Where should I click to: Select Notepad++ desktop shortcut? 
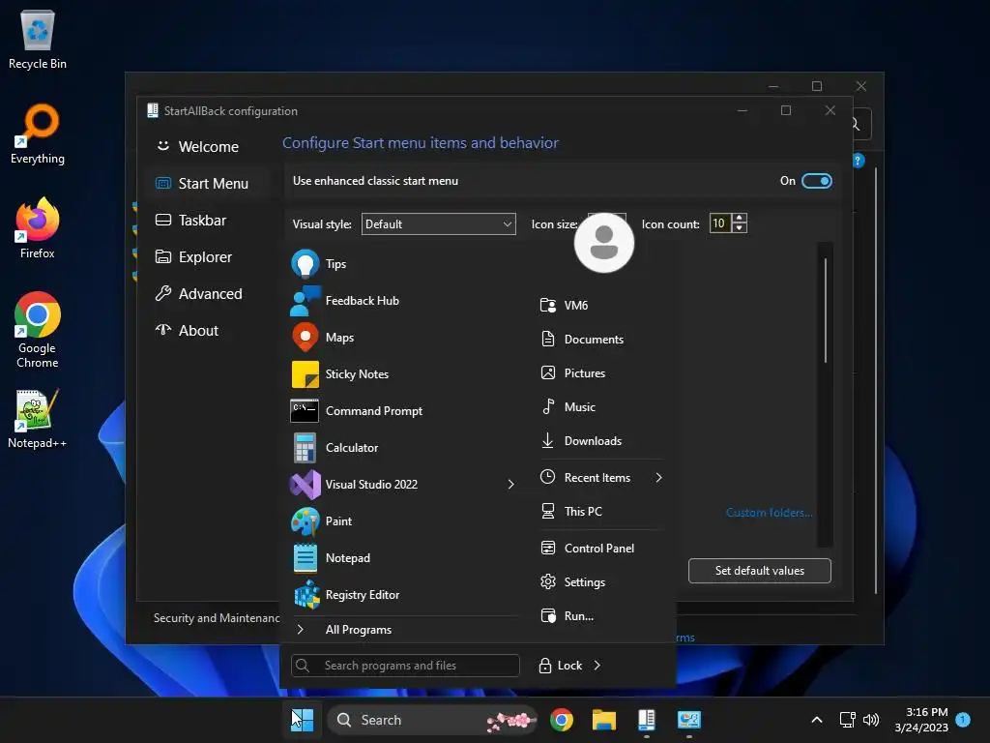(38, 420)
